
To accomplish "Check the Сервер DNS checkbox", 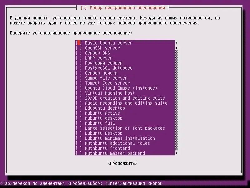I will [79, 53].
